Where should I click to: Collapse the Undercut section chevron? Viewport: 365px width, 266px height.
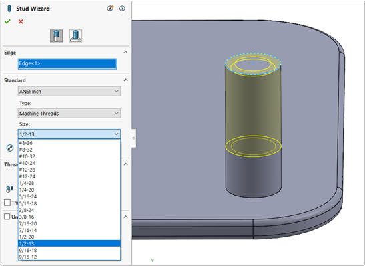pyautogui.click(x=125, y=217)
